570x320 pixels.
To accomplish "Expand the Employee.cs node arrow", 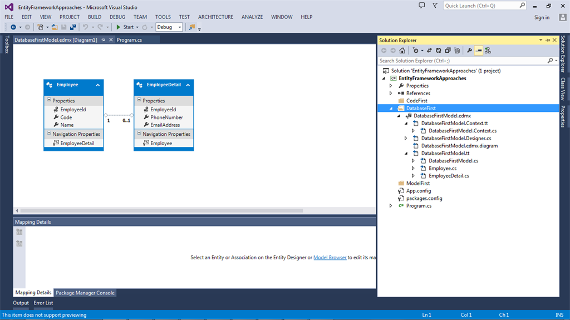I will [414, 169].
